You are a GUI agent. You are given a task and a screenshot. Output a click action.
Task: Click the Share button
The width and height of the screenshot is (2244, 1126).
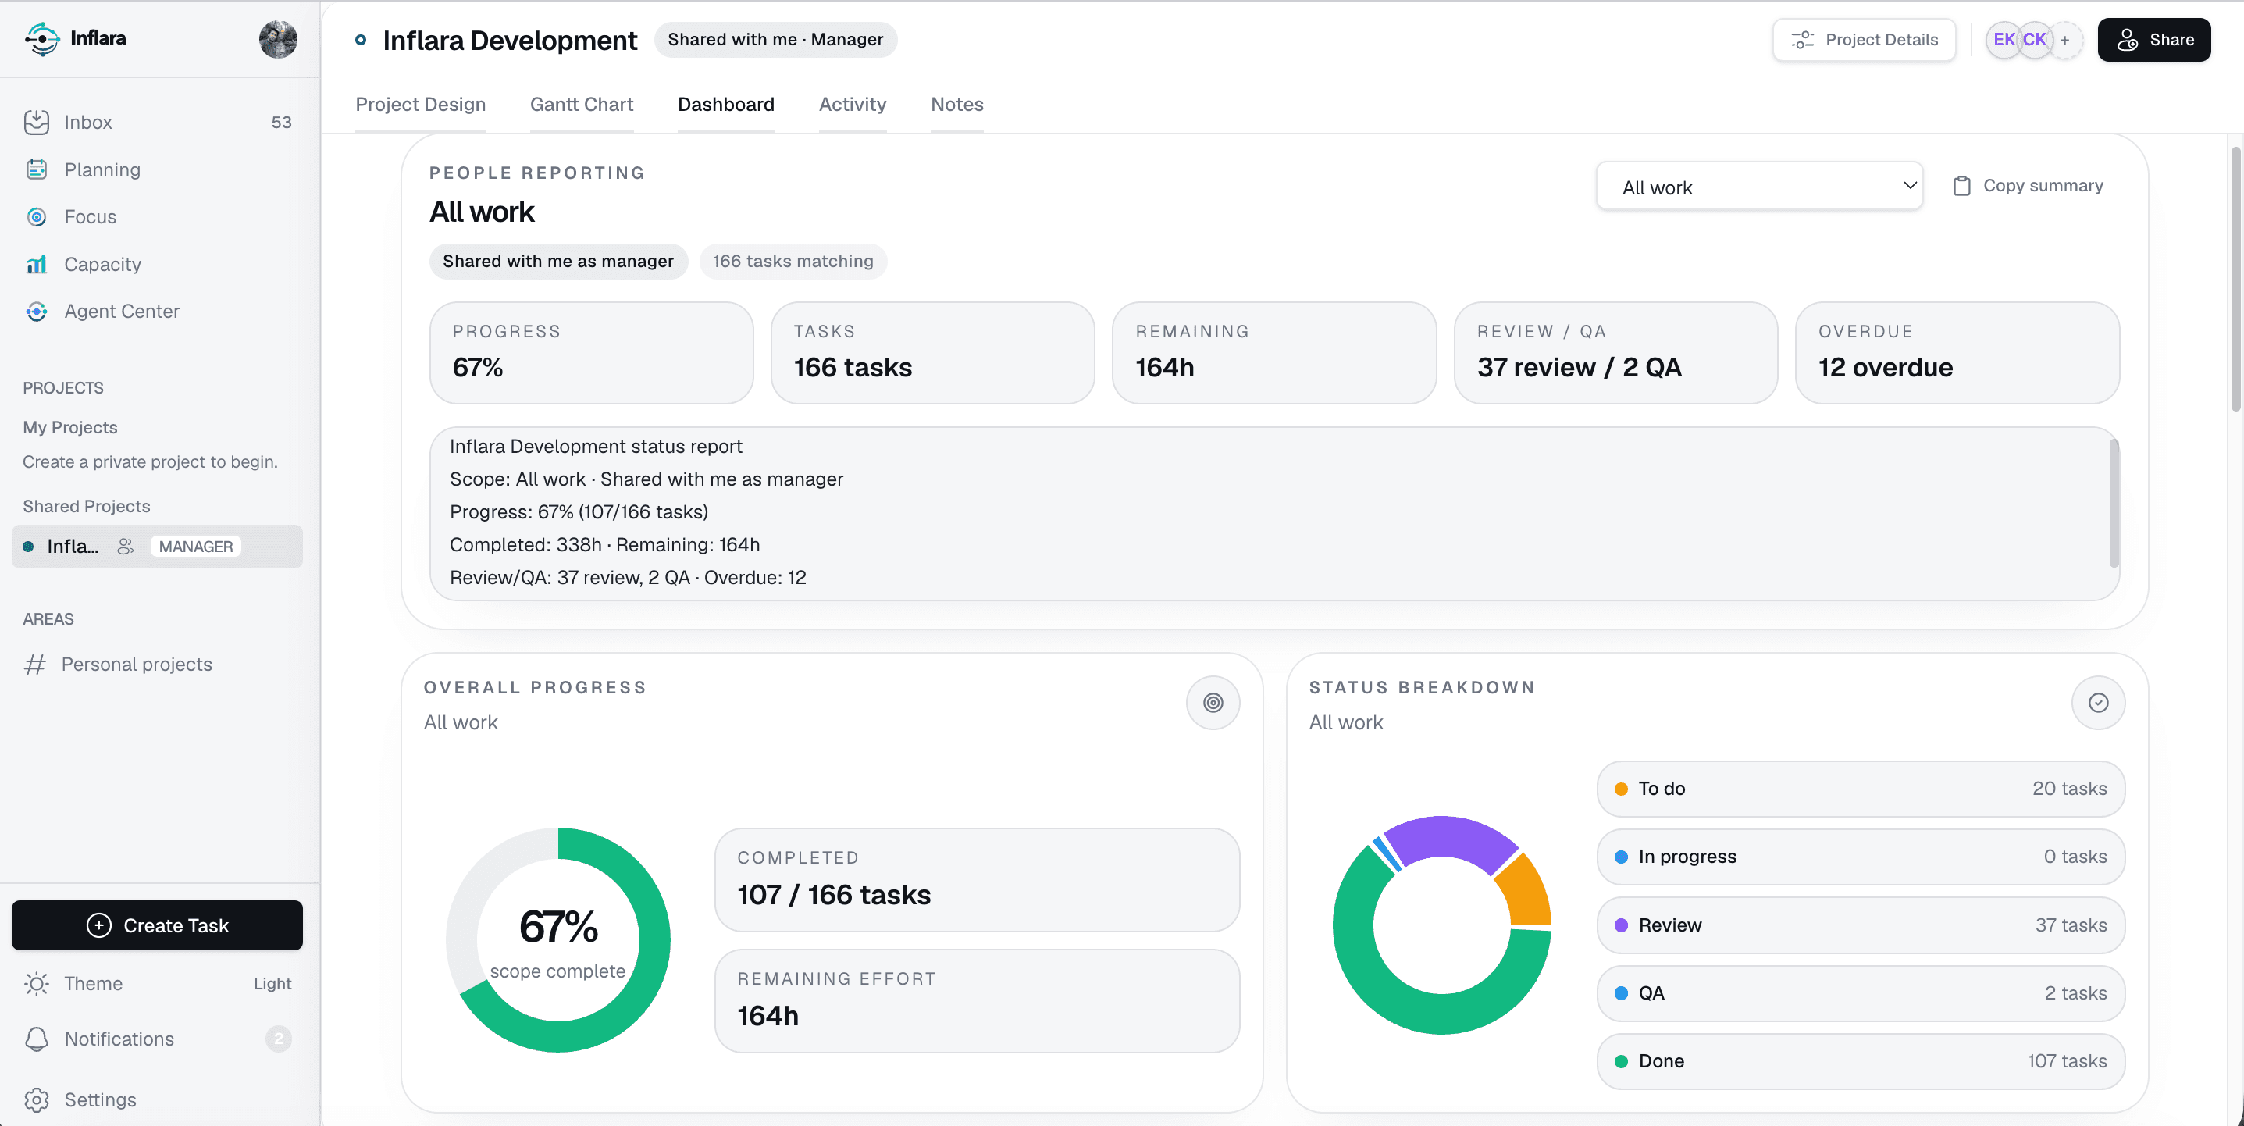click(x=2153, y=39)
